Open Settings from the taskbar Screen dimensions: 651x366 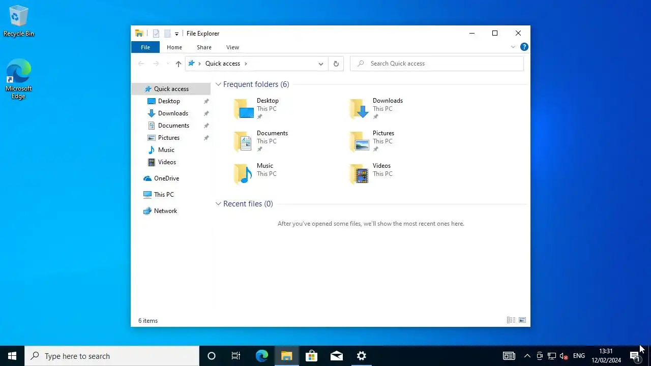[361, 356]
